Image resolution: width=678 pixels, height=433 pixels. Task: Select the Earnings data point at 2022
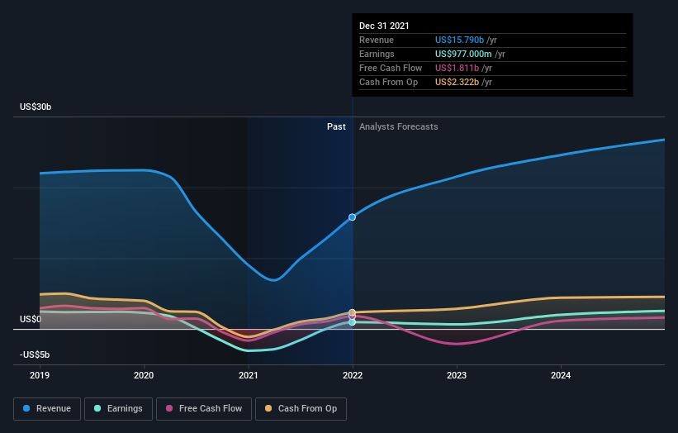353,322
